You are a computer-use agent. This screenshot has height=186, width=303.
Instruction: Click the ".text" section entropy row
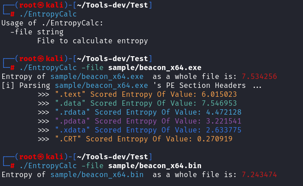[137, 95]
